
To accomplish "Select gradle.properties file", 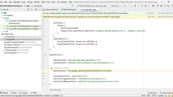I will click(x=18, y=47).
